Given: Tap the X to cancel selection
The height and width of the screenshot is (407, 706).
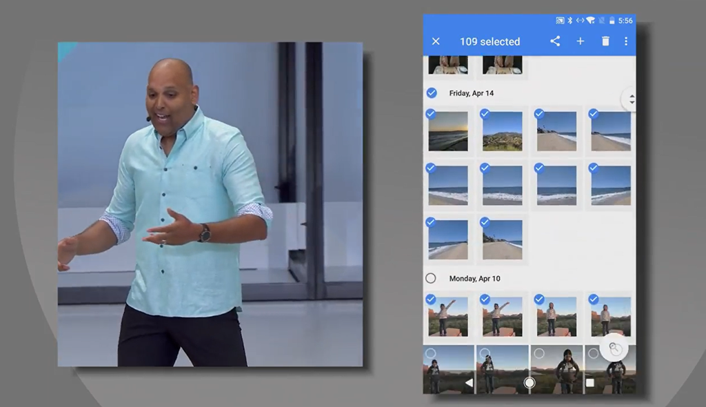Looking at the screenshot, I should click(x=436, y=41).
